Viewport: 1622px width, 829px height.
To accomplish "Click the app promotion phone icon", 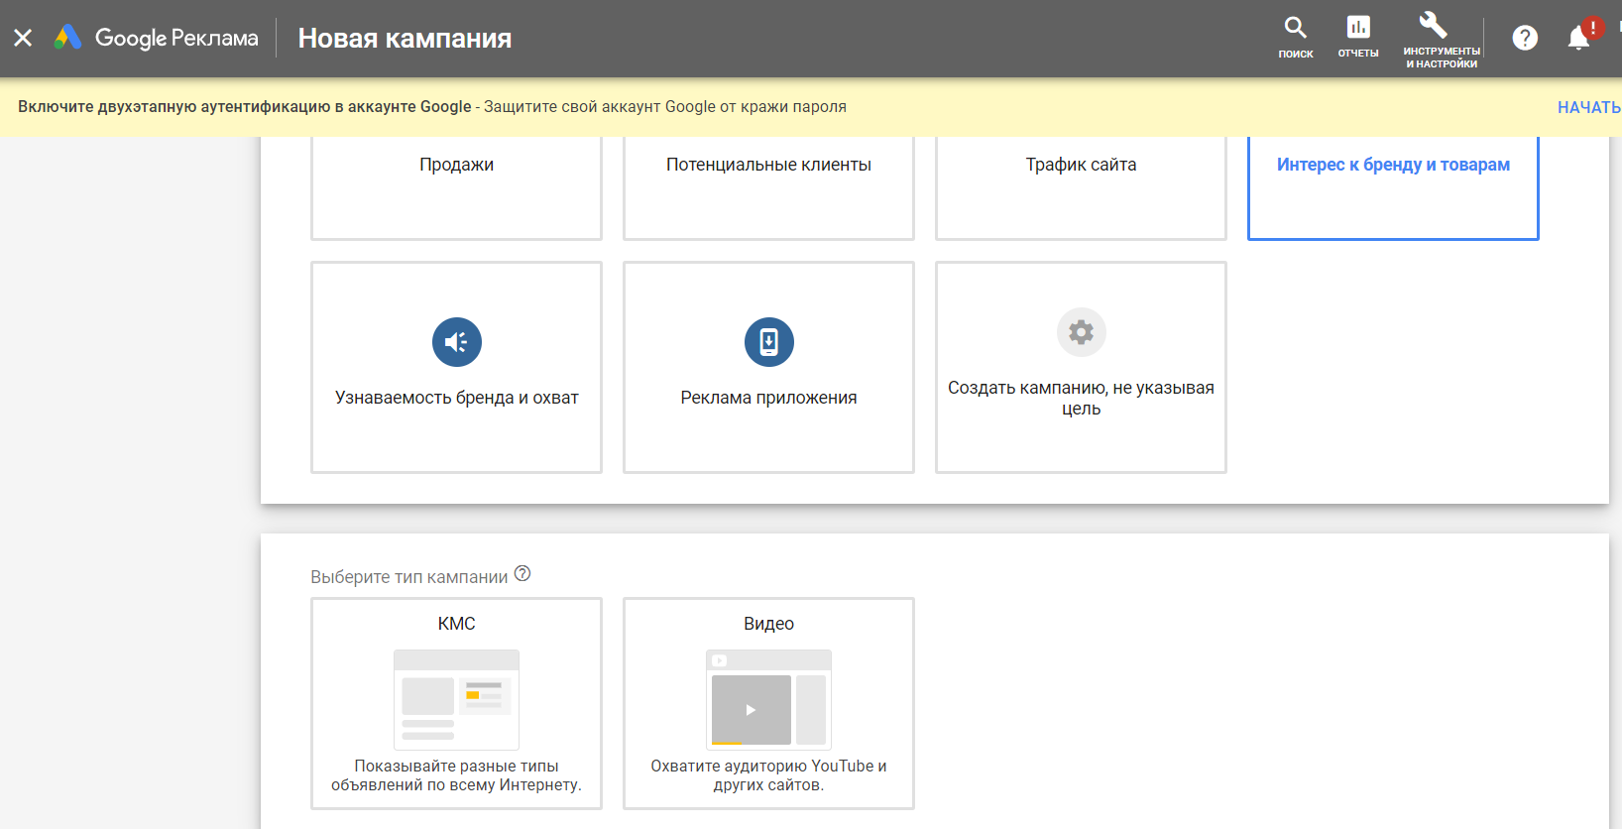I will (768, 342).
